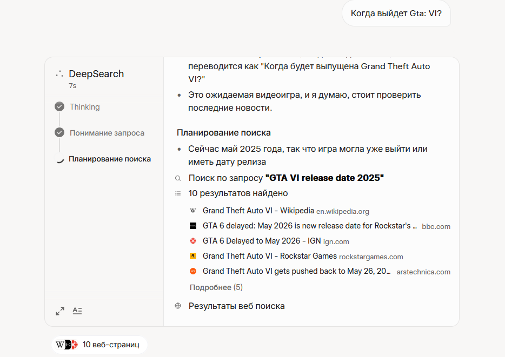Open the Rockstar Games GTA VI page
The width and height of the screenshot is (505, 357).
[x=270, y=256]
